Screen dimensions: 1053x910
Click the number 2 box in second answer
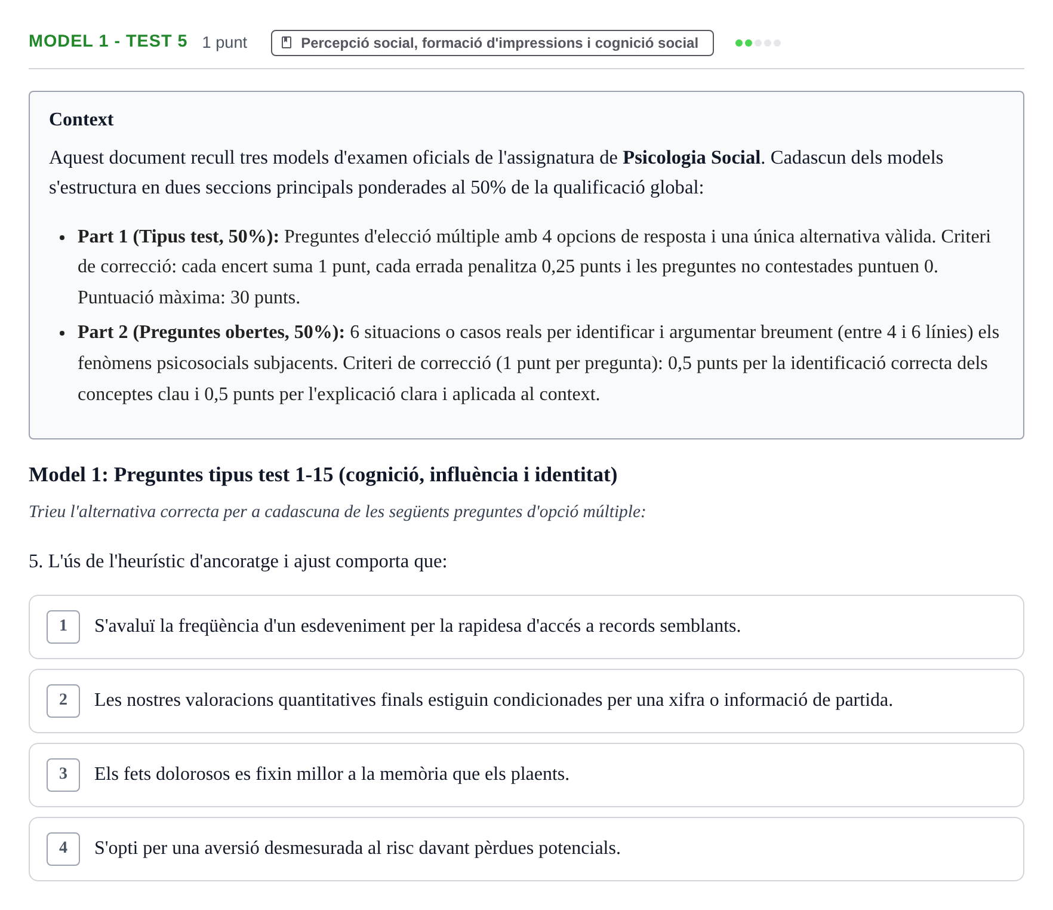[x=63, y=701]
